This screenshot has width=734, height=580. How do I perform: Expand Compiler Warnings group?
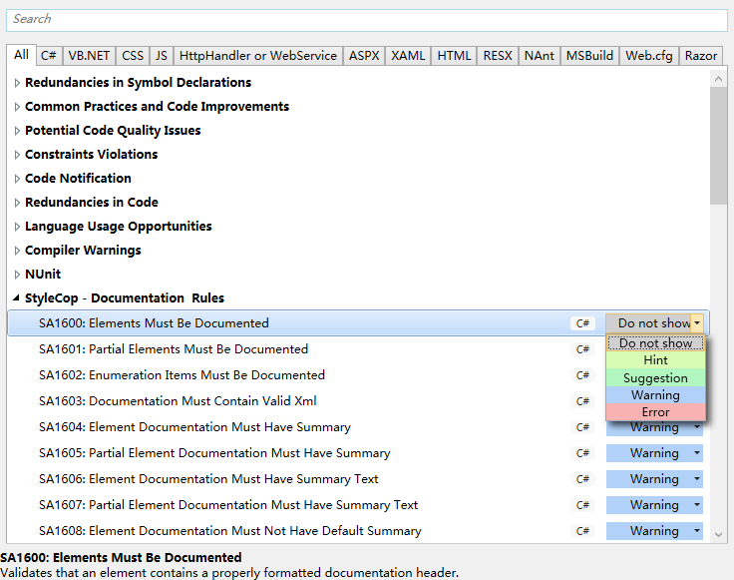17,251
